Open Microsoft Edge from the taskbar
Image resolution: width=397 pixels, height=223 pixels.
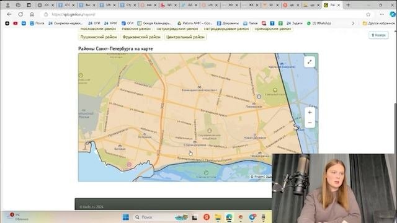click(229, 217)
